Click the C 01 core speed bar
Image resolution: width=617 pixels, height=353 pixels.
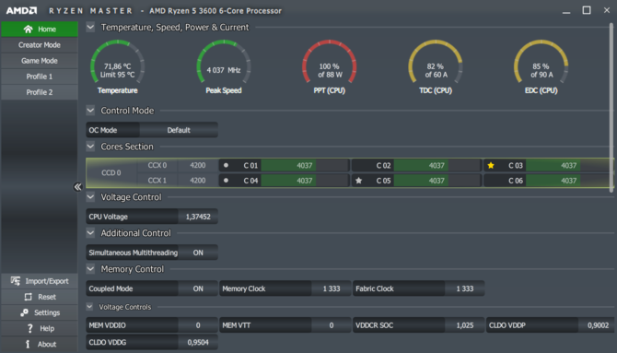(x=305, y=166)
